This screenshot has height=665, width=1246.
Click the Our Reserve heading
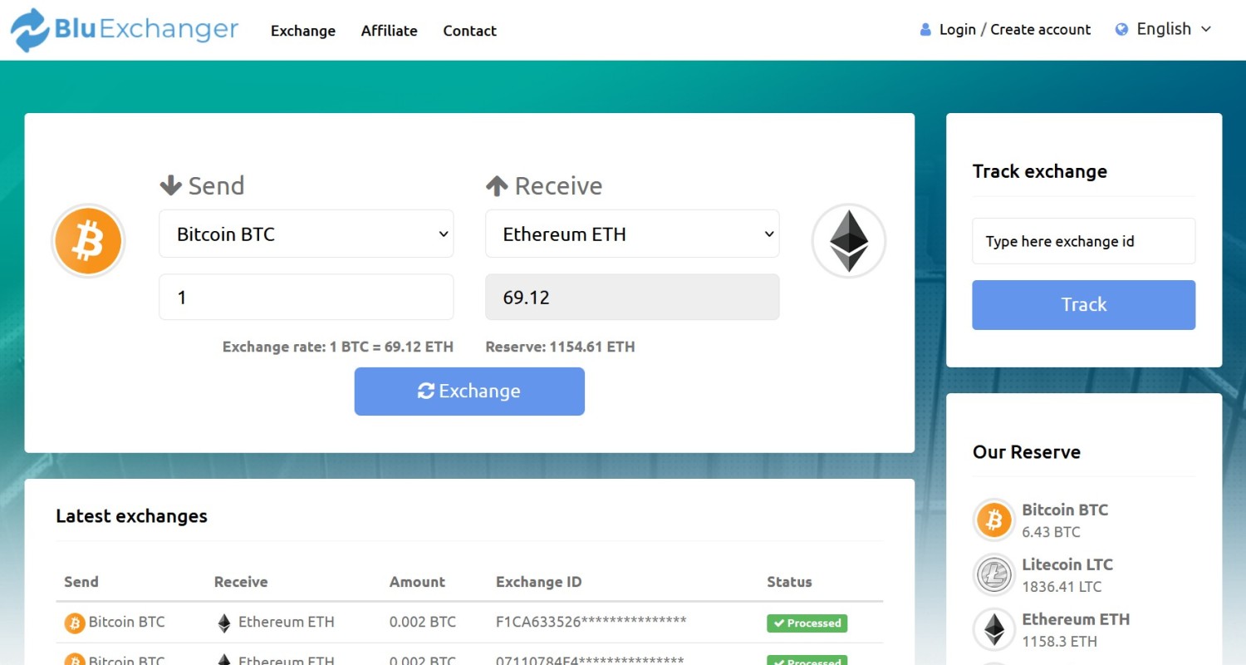pos(1027,452)
